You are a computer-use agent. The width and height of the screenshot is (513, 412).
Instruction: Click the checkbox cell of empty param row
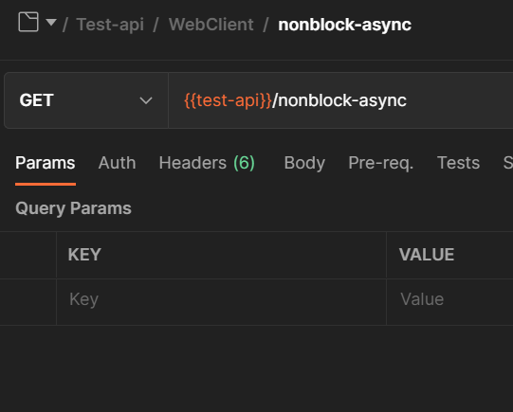click(x=28, y=302)
